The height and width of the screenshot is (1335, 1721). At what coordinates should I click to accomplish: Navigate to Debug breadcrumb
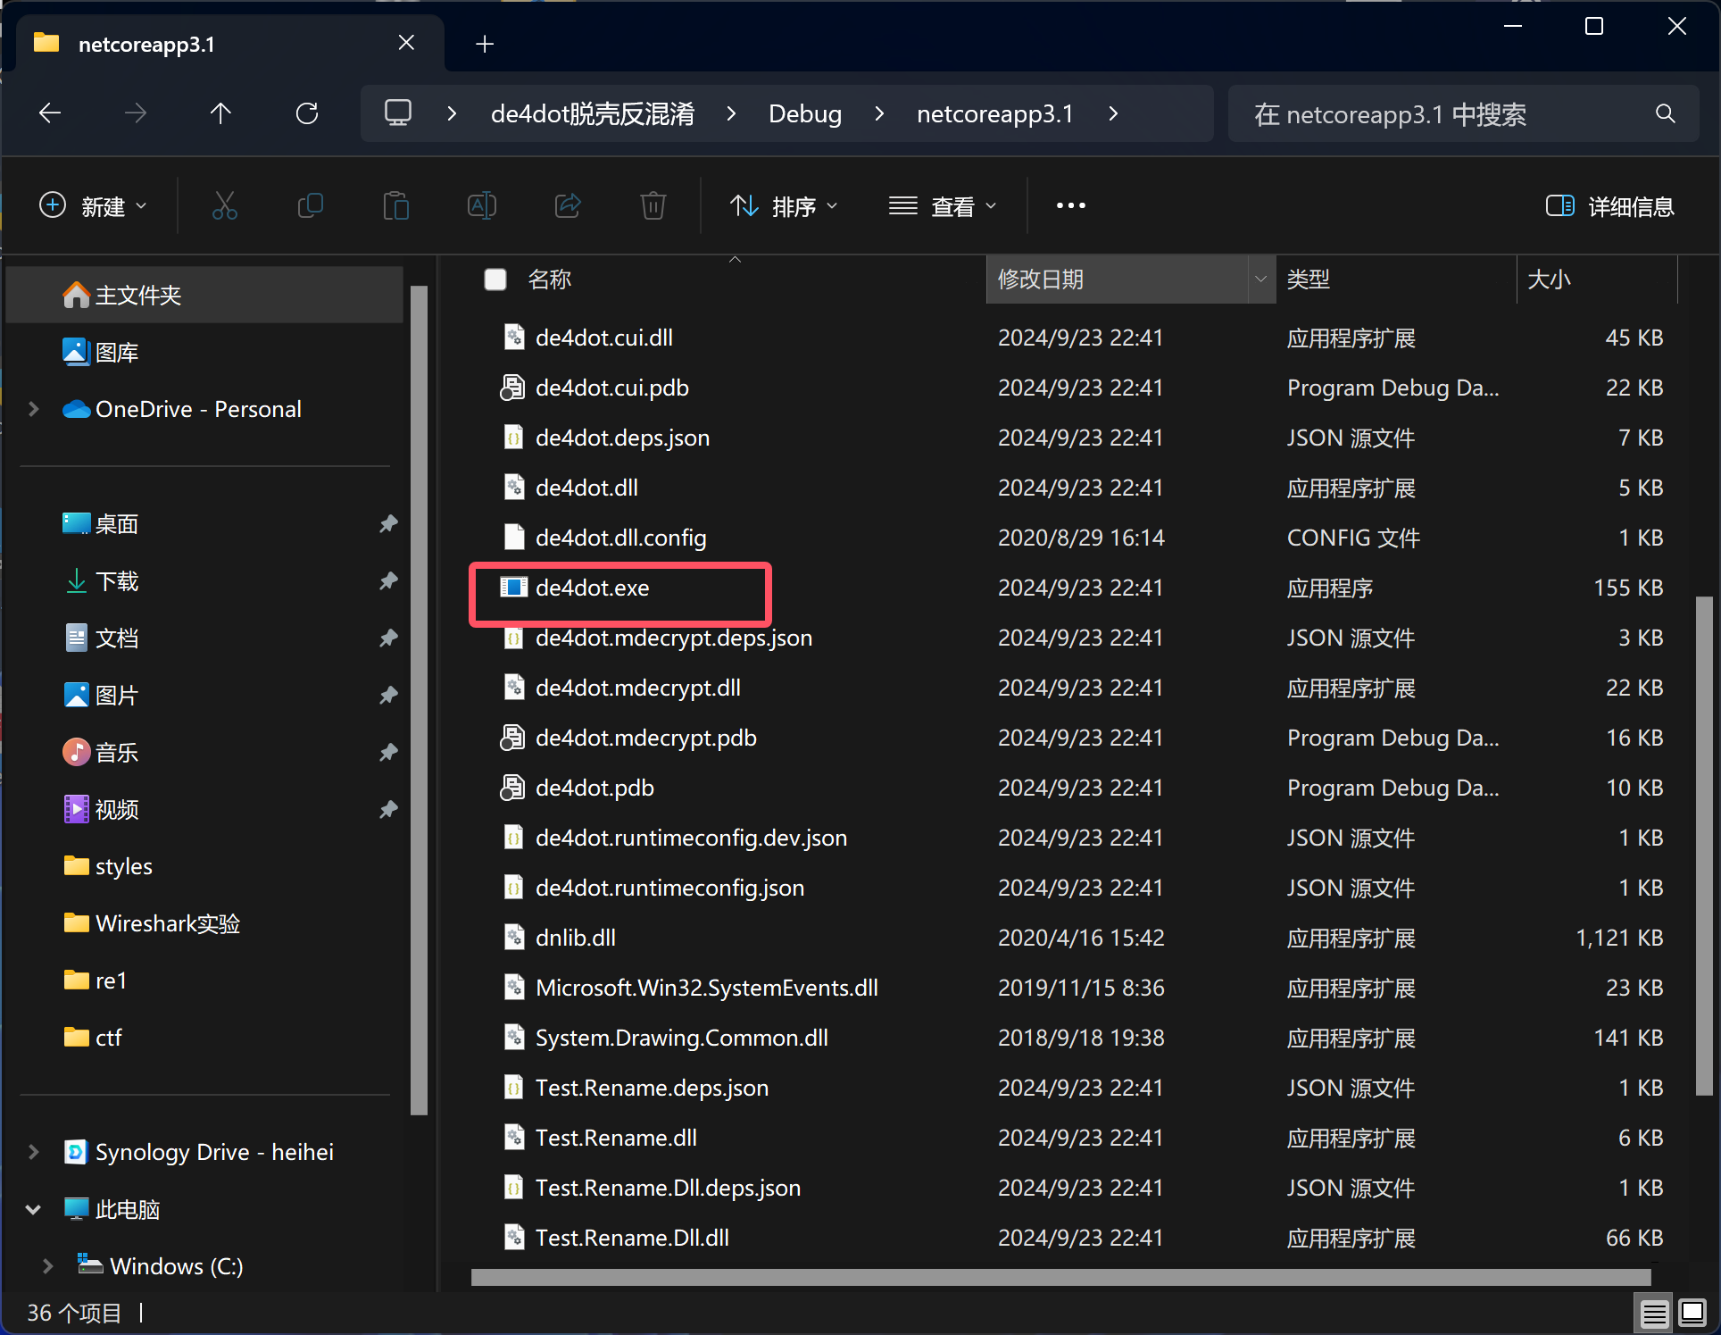(805, 113)
